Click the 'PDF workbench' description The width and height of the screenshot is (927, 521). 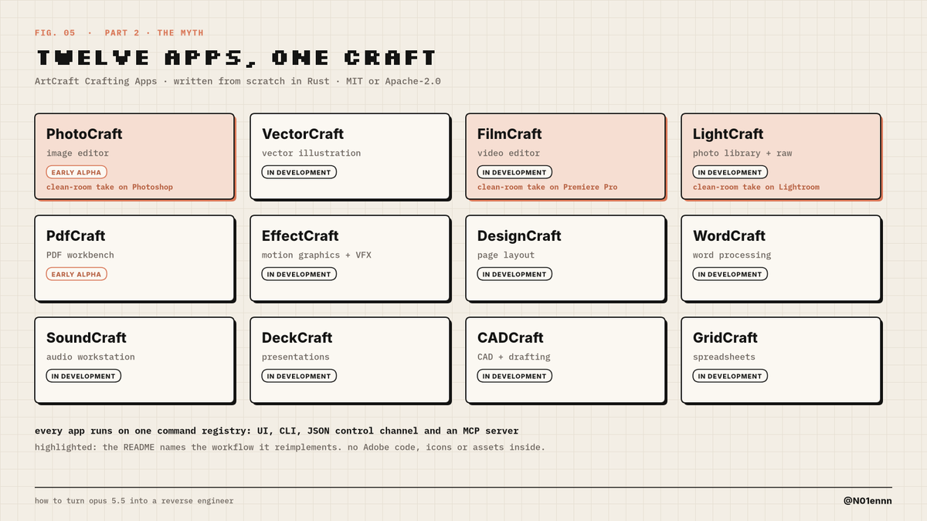80,255
